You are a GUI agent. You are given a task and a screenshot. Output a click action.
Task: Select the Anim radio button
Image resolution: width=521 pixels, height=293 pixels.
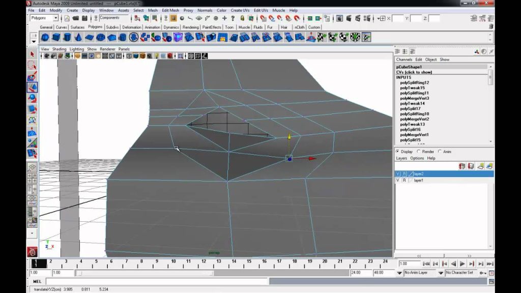click(x=440, y=152)
